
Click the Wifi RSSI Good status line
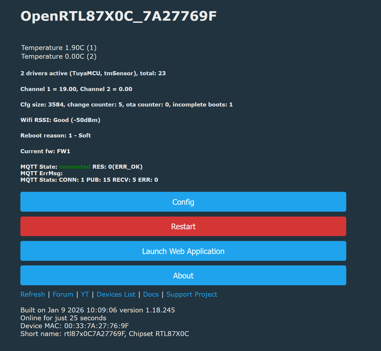60,120
